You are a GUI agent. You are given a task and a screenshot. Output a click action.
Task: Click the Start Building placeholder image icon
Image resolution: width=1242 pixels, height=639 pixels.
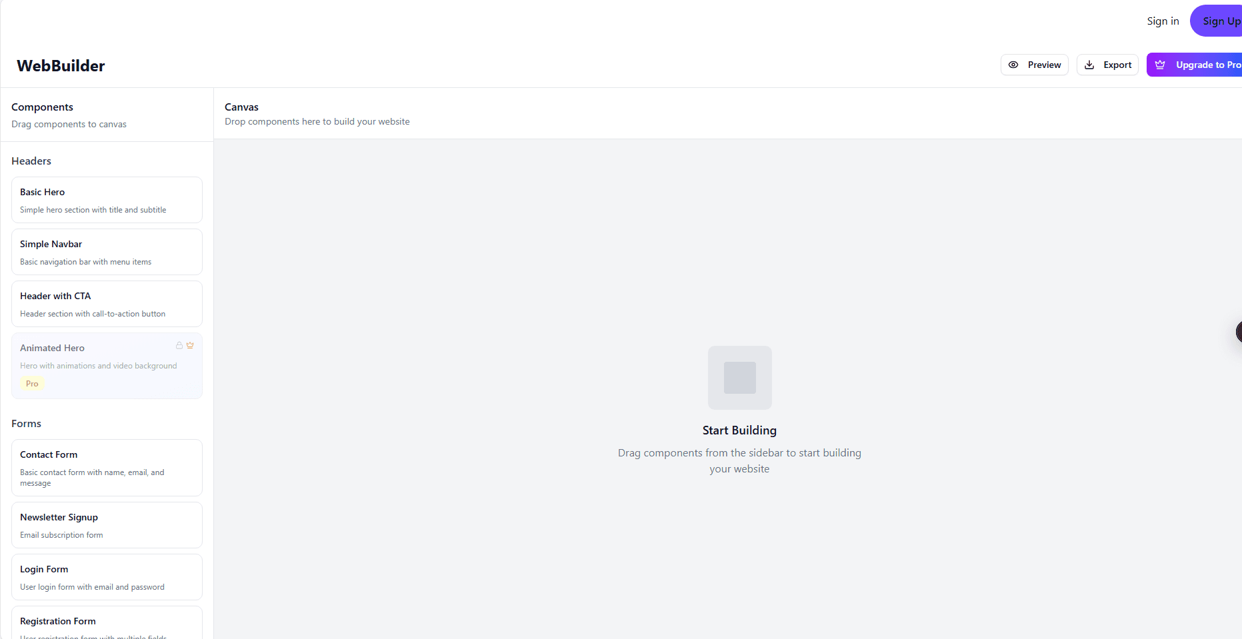pos(739,377)
